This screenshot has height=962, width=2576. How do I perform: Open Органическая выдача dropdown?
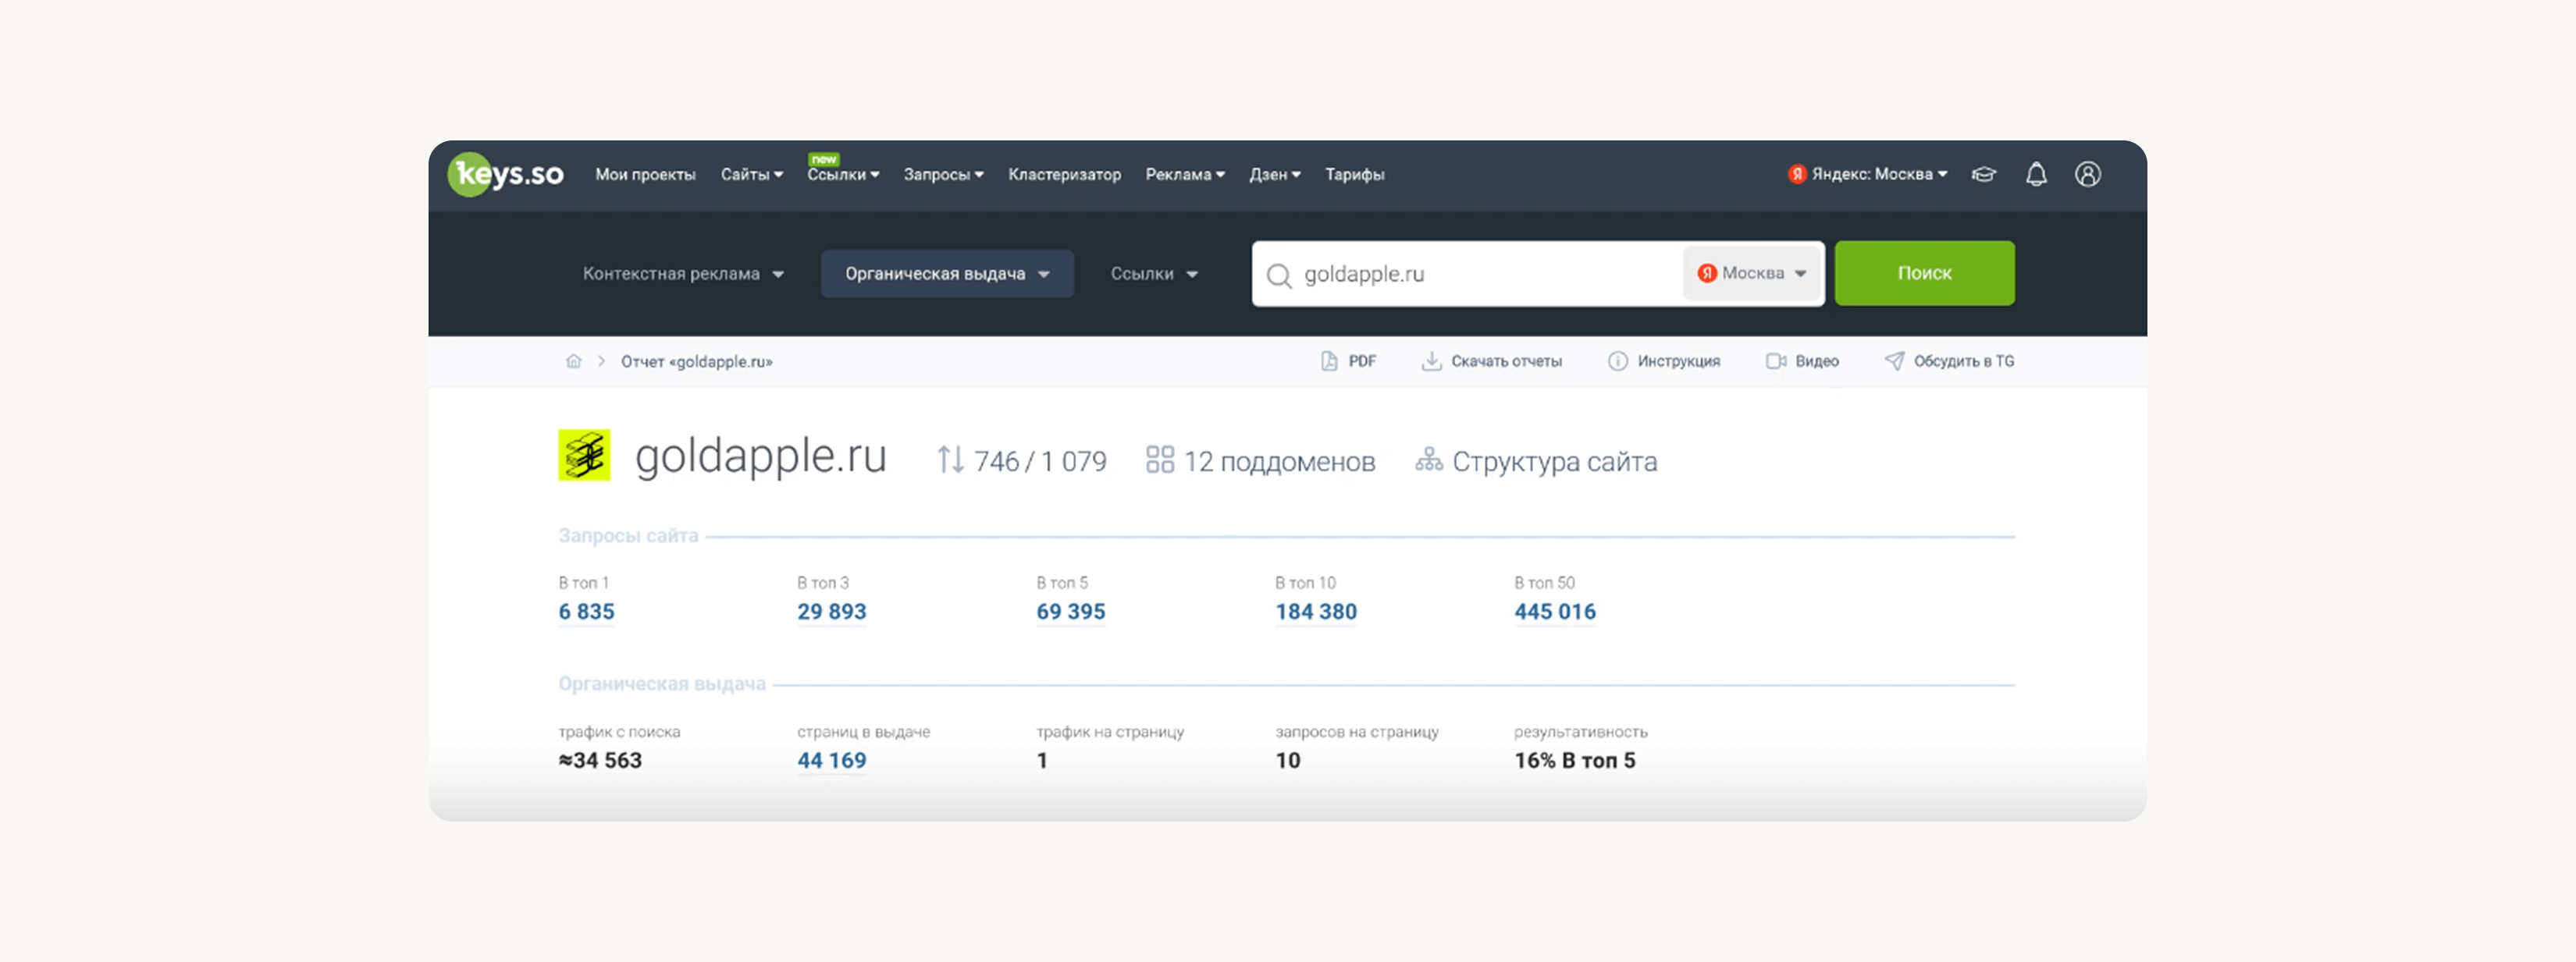(947, 274)
